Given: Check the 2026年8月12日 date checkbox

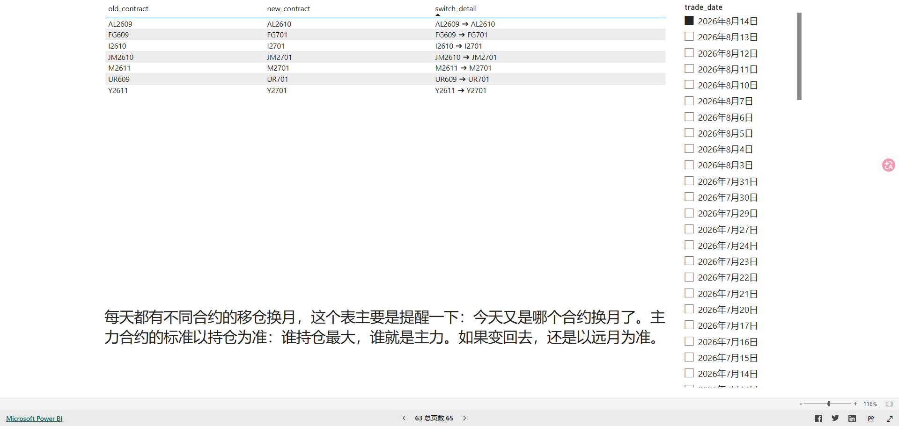Looking at the screenshot, I should [x=689, y=53].
